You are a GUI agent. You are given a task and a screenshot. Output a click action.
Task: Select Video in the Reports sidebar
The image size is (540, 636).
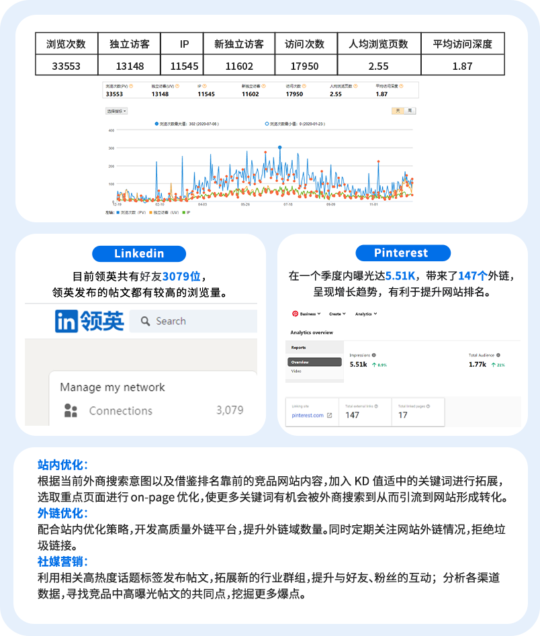[296, 371]
